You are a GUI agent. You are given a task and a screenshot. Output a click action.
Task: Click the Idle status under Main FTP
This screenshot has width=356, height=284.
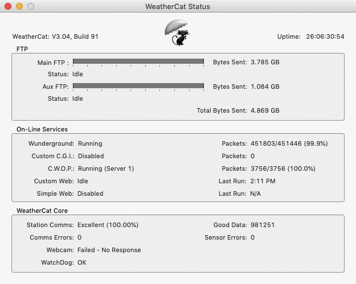click(77, 74)
